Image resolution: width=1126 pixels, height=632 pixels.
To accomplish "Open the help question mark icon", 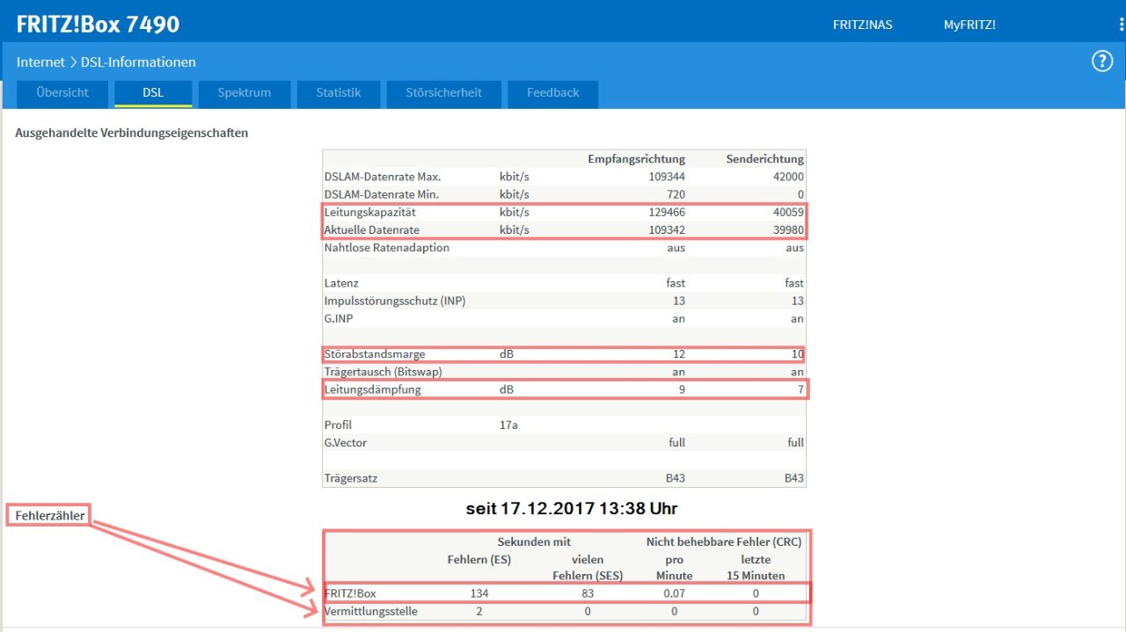I will (x=1102, y=62).
